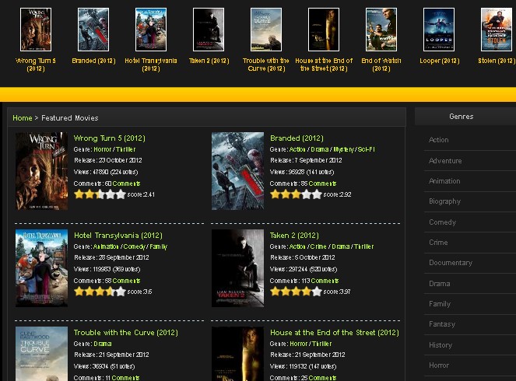Open Hotel Transylvania poster in top carousel
The width and height of the screenshot is (516, 381).
click(x=151, y=30)
